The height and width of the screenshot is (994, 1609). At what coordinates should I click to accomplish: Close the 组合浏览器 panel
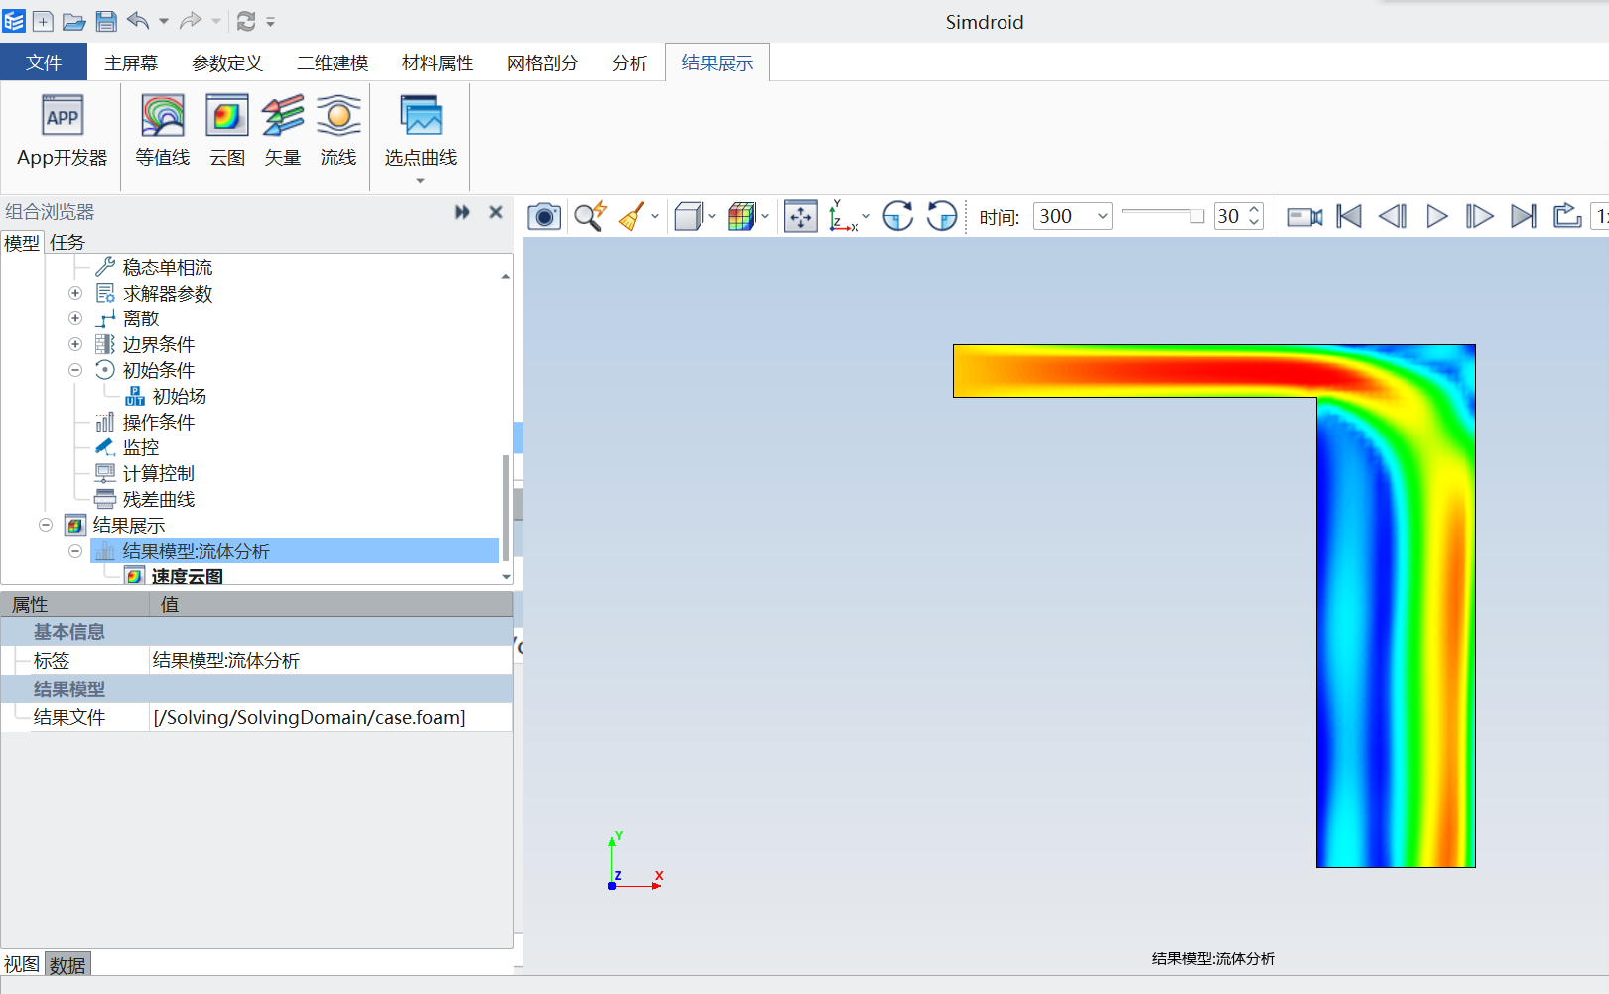(496, 212)
